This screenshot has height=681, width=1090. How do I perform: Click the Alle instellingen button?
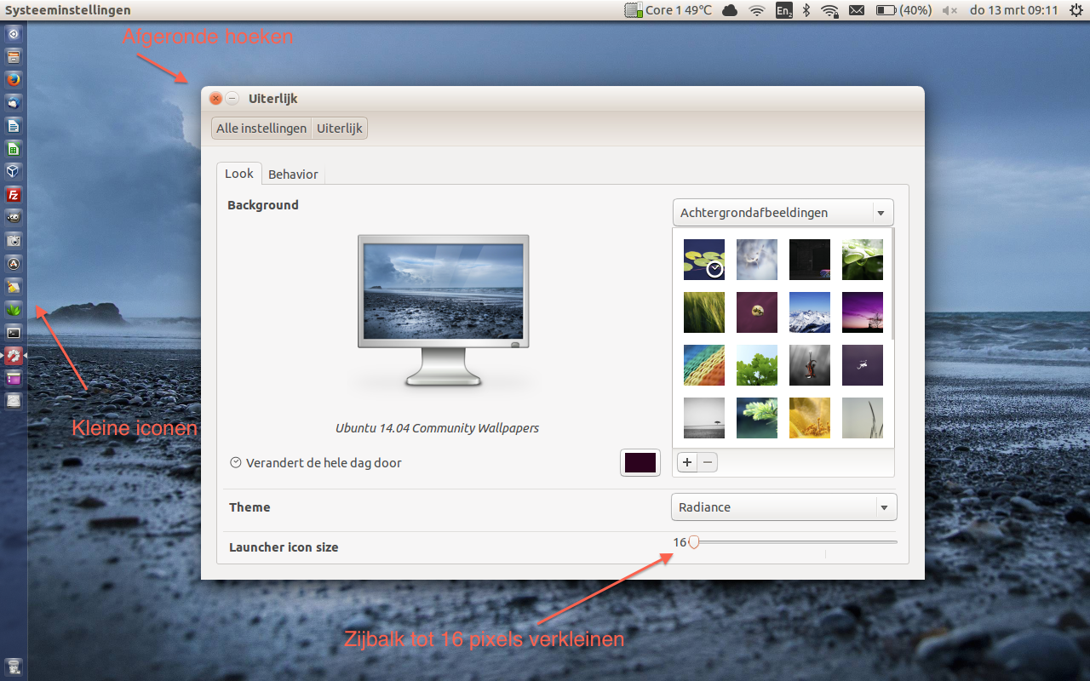tap(261, 129)
